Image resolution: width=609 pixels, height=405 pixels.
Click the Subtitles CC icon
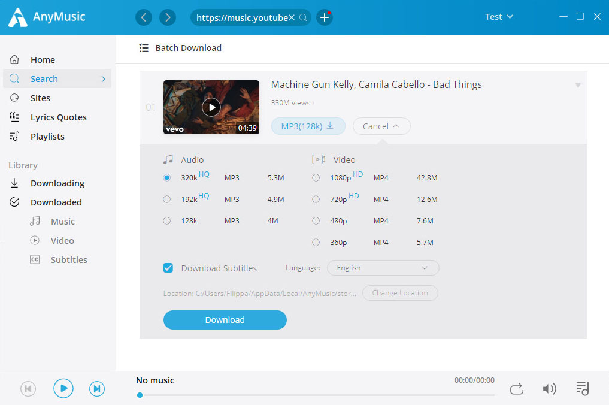(x=35, y=259)
